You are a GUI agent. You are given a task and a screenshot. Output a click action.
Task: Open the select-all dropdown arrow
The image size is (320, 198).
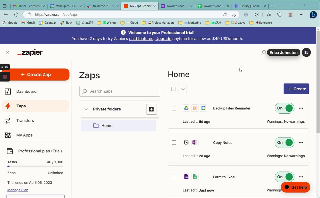click(183, 89)
